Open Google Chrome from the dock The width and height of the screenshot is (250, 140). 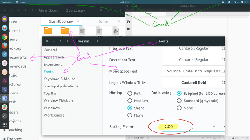click(x=4, y=37)
